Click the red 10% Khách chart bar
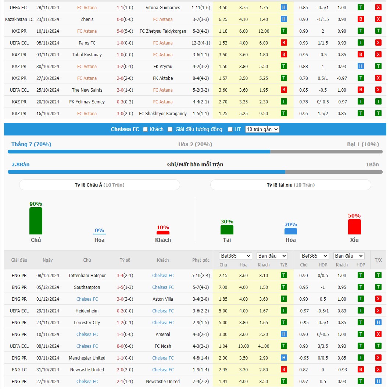 163,233
